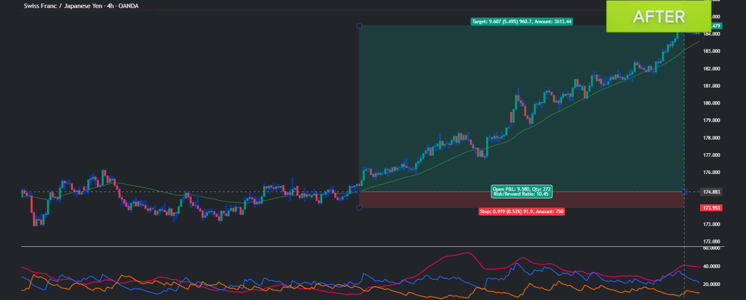Click the target-level handle of the long position
The width and height of the screenshot is (746, 300).
point(359,26)
